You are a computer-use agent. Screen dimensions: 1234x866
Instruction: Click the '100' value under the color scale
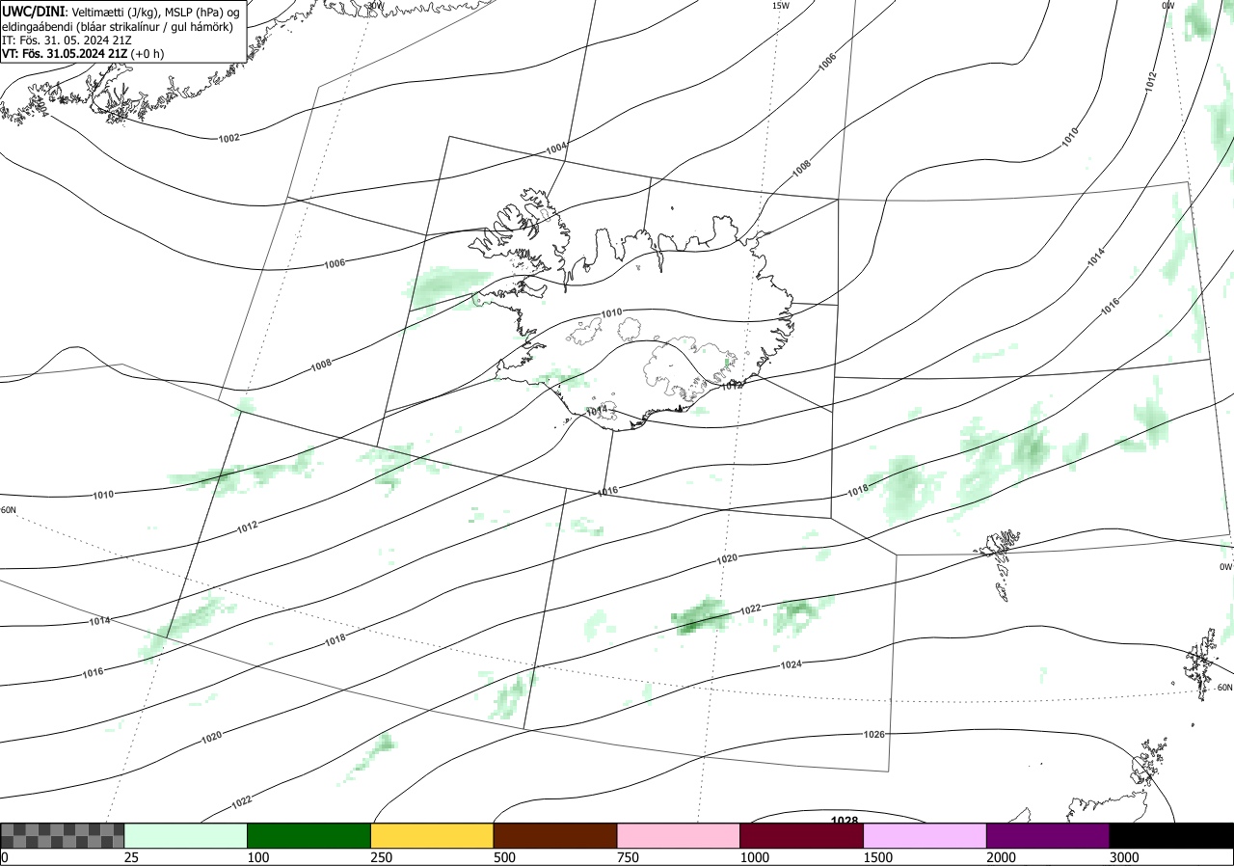(258, 857)
